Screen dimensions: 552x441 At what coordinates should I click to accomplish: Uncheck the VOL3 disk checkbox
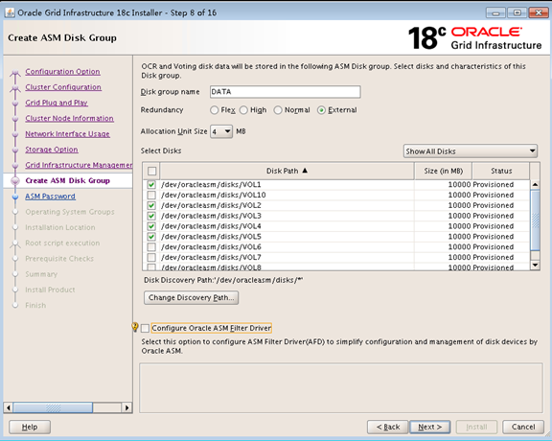(x=151, y=216)
